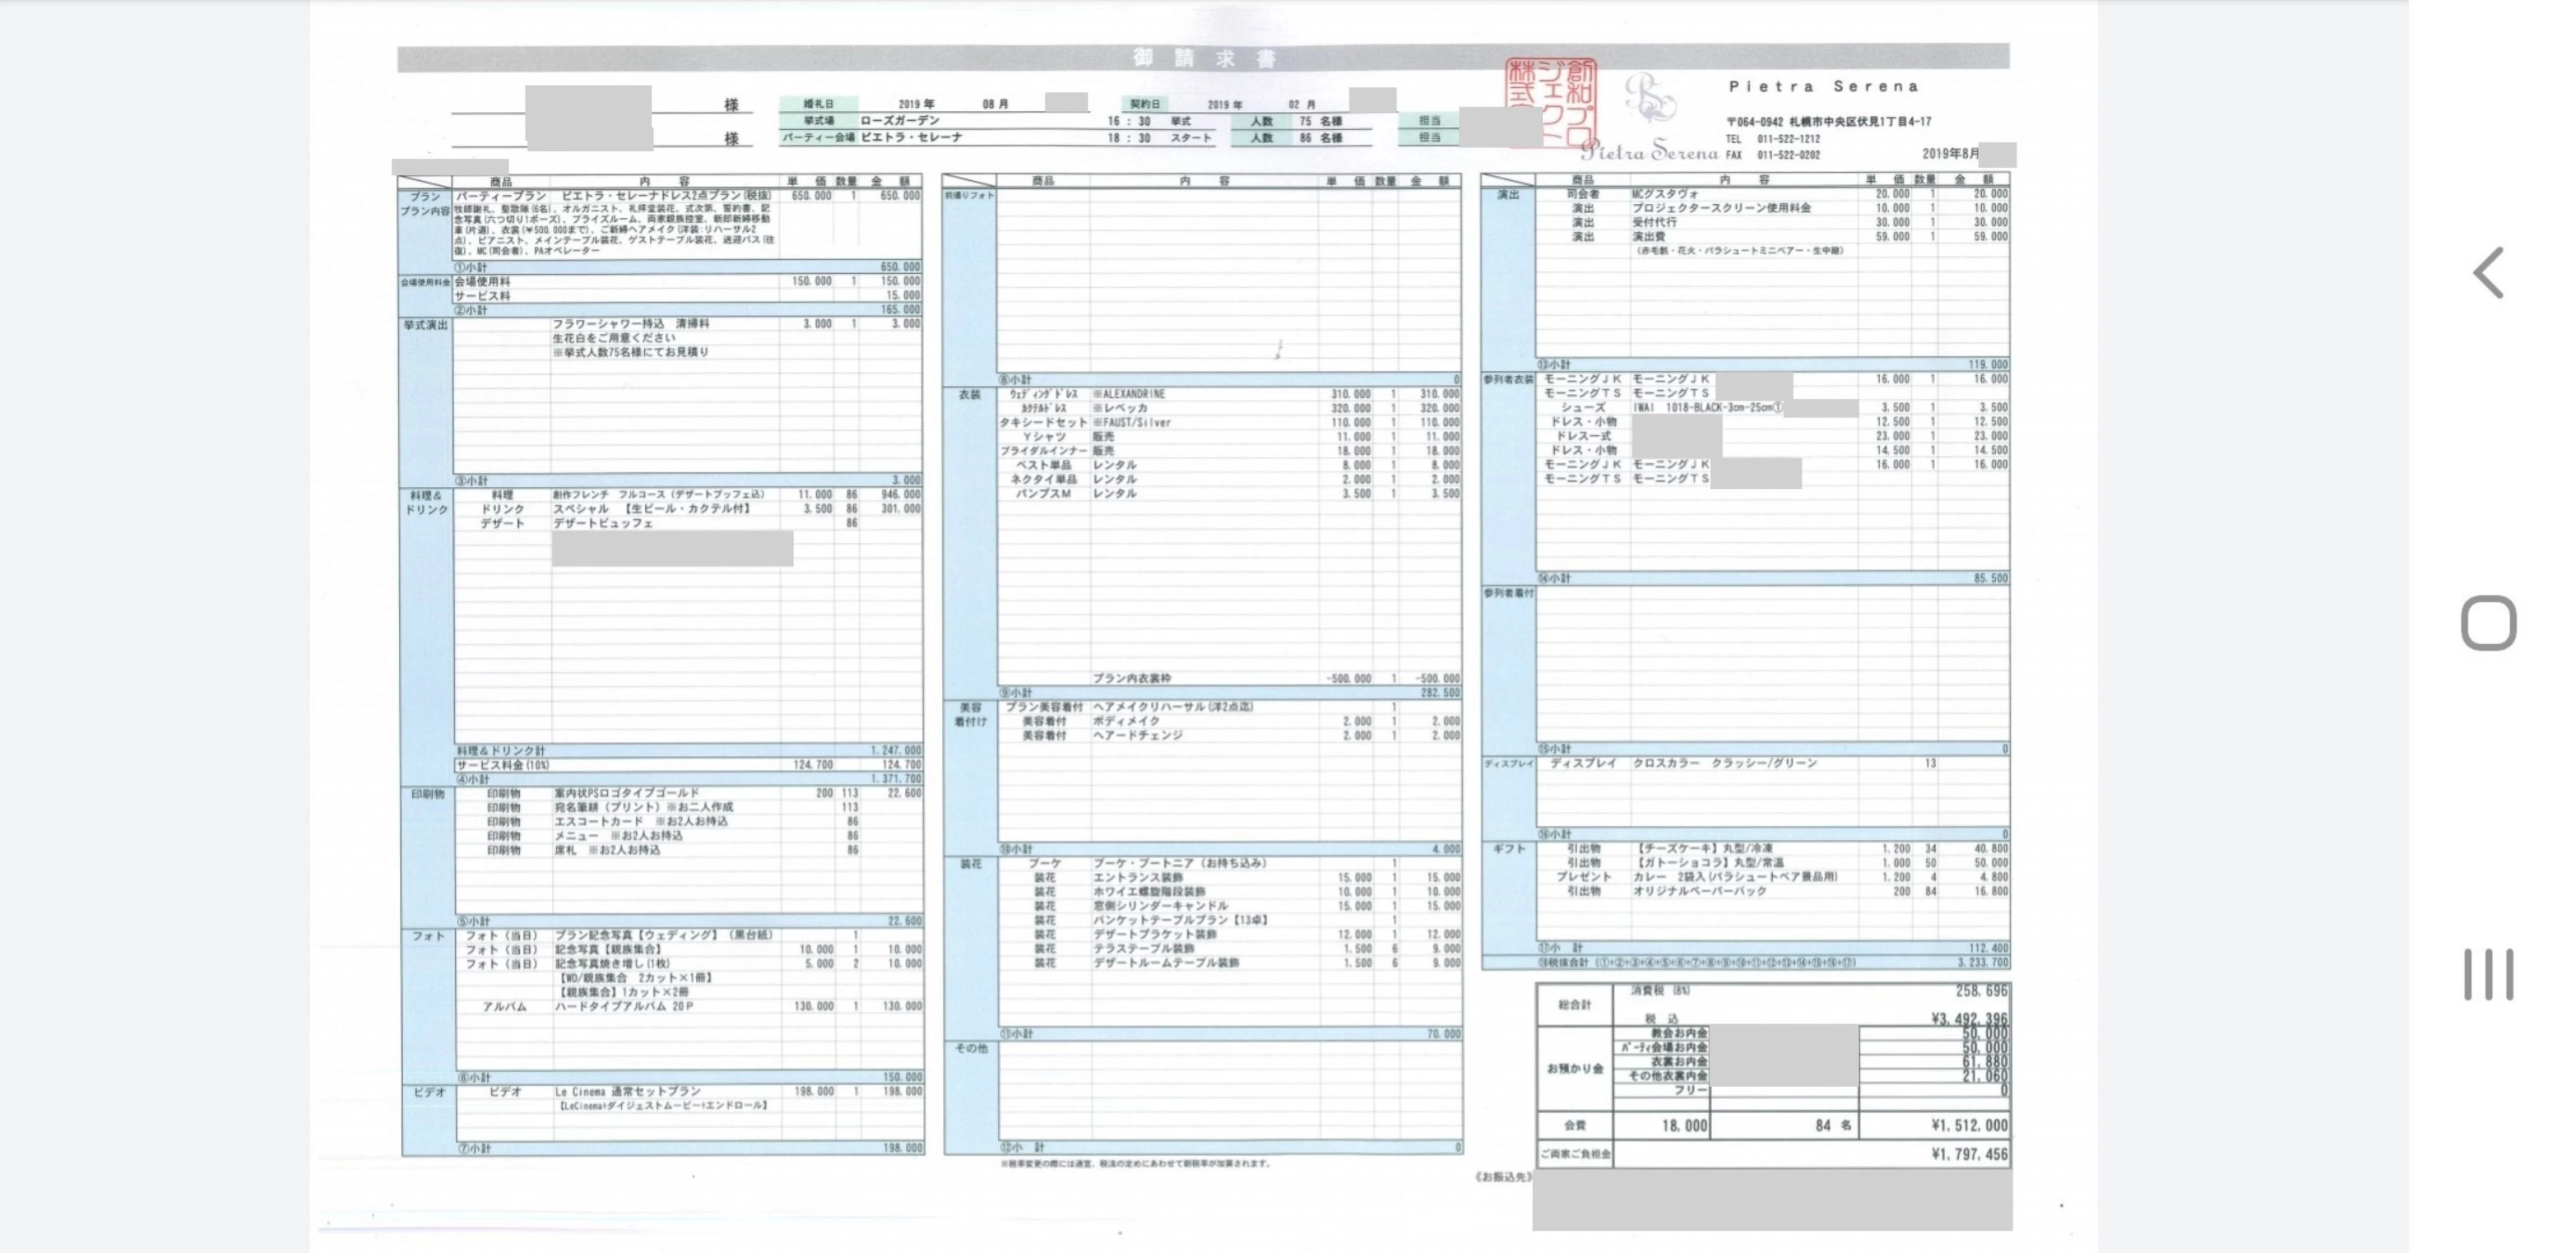Tap the '生花白をご用意ください' note

click(x=613, y=338)
